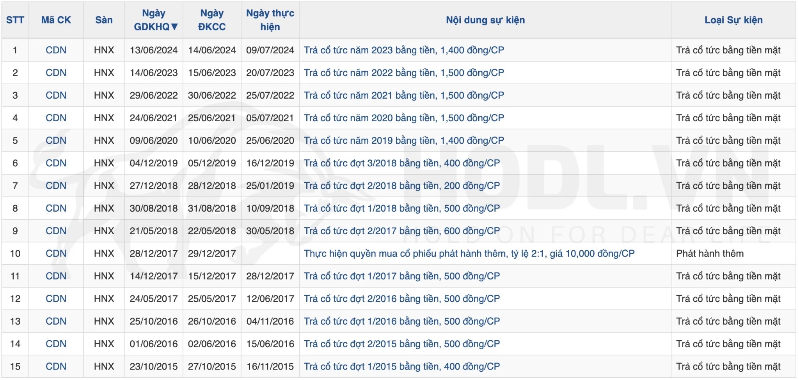The width and height of the screenshot is (799, 380).
Task: Click the CDN ticker in row 10
Action: pyautogui.click(x=56, y=254)
